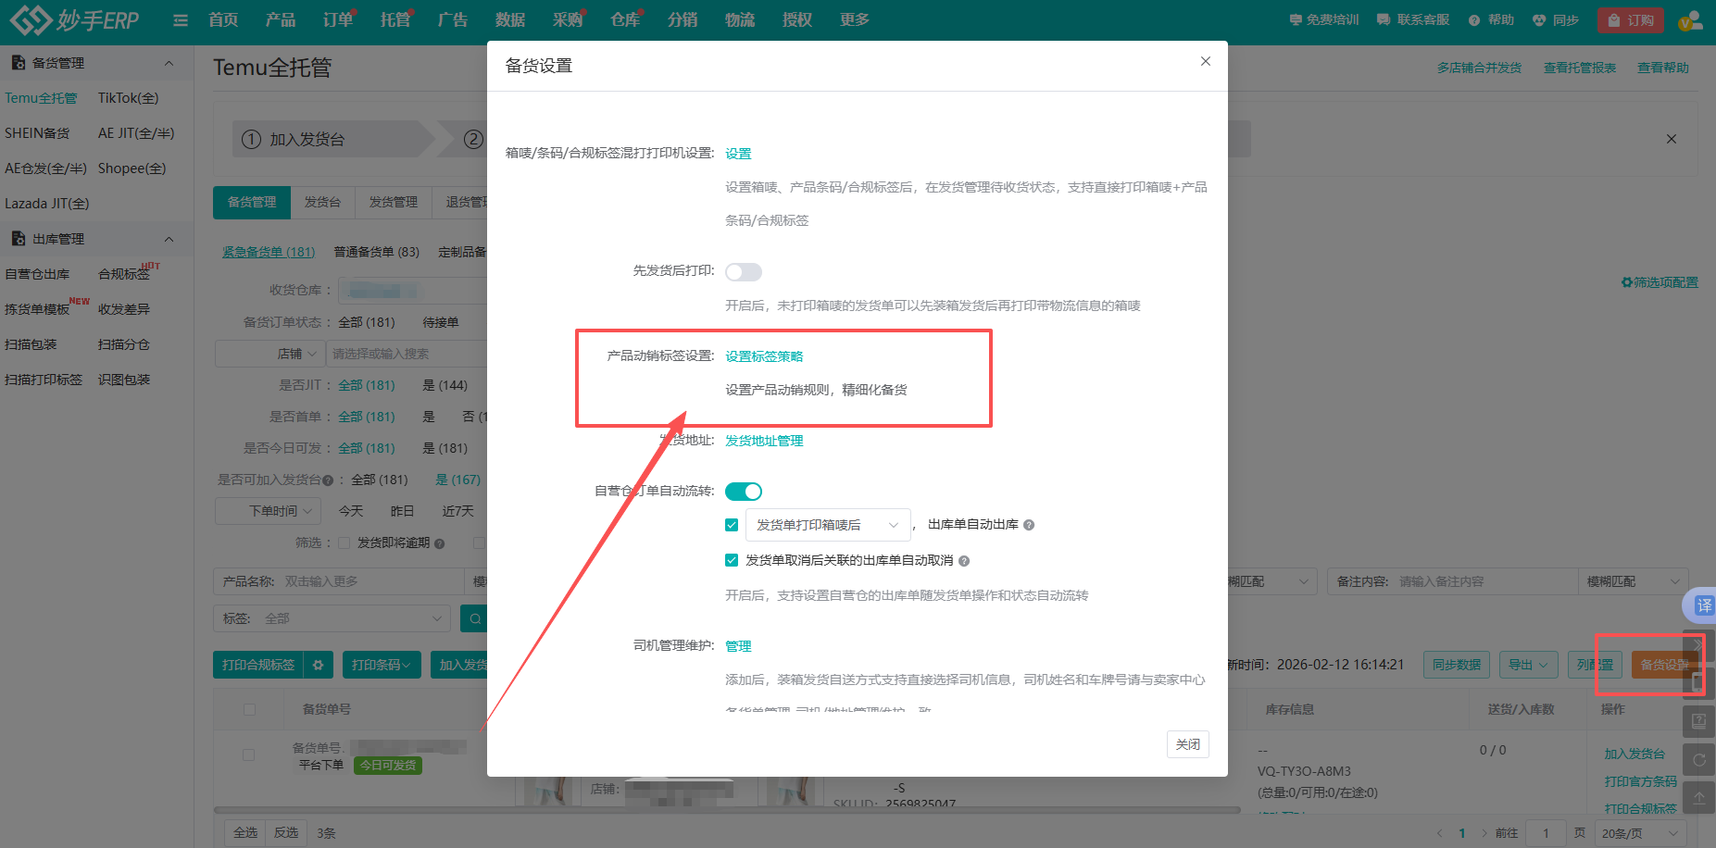Switch to the 发货台 tab

click(322, 202)
